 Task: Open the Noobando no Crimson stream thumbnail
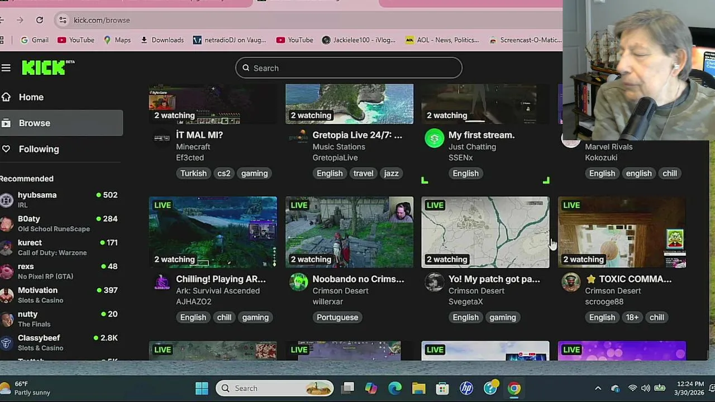pyautogui.click(x=349, y=232)
